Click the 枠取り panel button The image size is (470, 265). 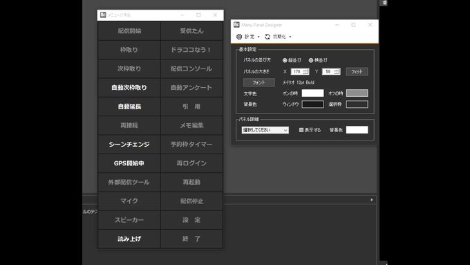[129, 50]
